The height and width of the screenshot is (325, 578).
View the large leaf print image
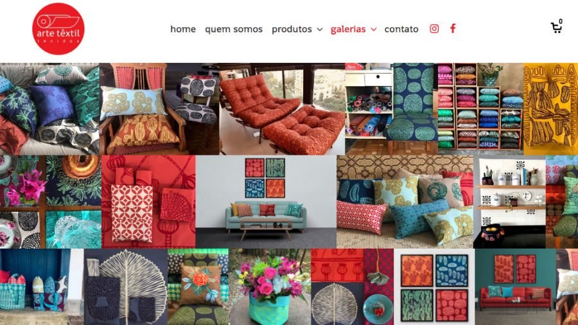126,286
